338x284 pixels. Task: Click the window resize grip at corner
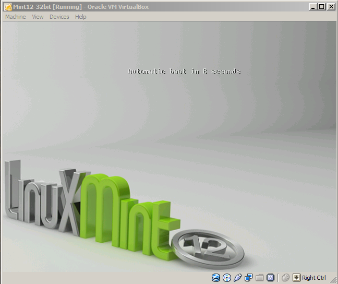334,280
